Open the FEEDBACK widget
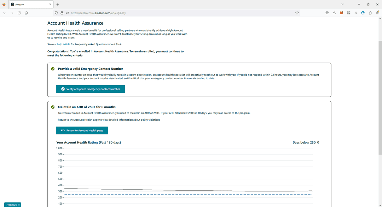The width and height of the screenshot is (382, 207). (x=12, y=205)
